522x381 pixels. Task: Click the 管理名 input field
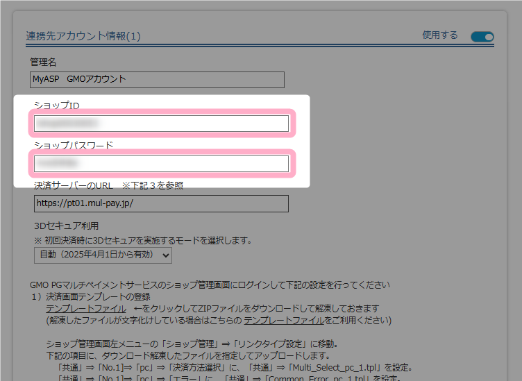pos(158,79)
